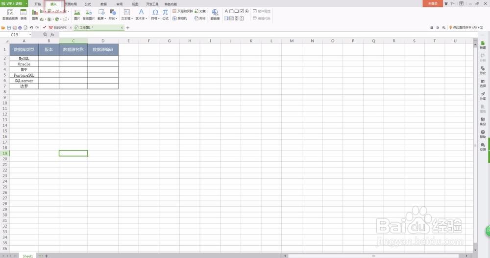
Task: Click the 附件 attachment icon
Action: (x=200, y=19)
